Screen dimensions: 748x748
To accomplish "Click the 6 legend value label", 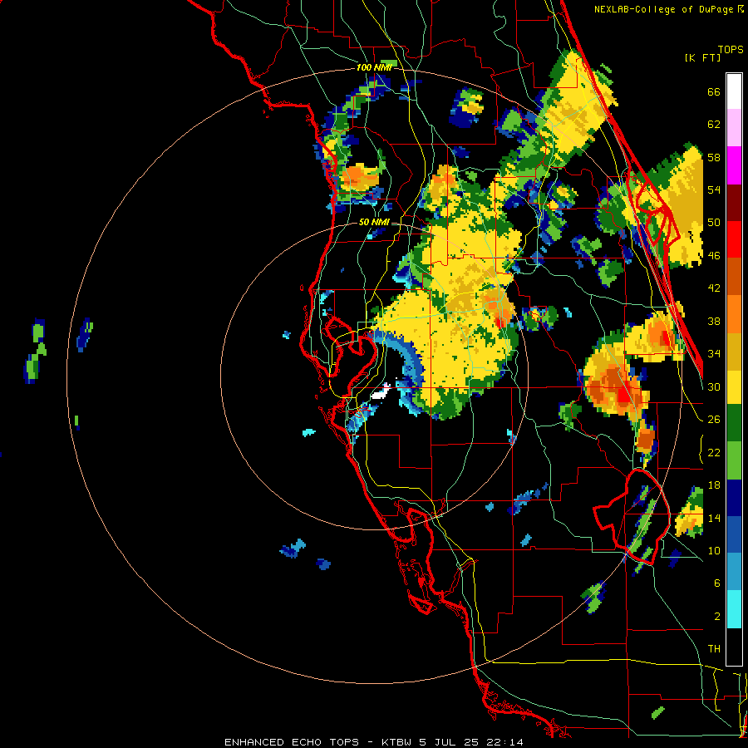I will (716, 583).
